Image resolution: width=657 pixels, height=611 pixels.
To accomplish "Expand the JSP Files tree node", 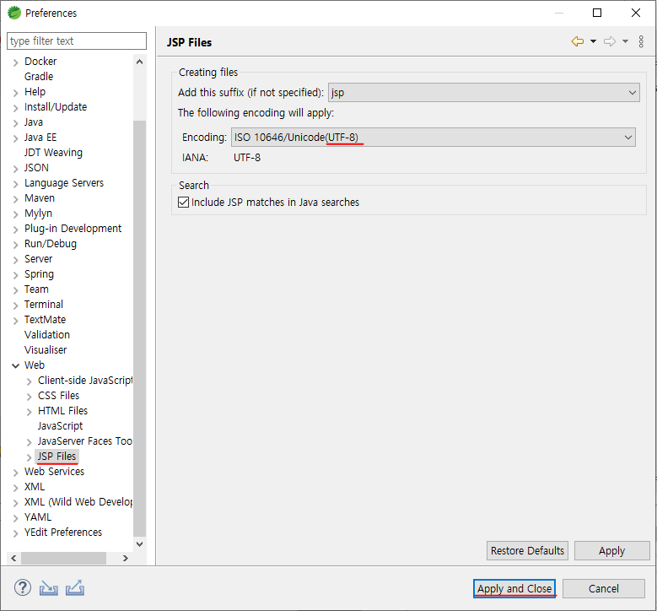I will click(x=29, y=457).
